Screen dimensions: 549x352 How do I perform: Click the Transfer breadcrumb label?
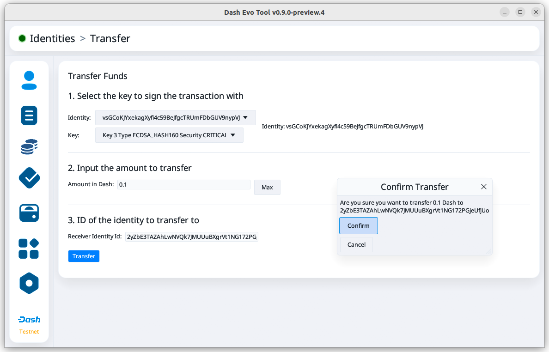pyautogui.click(x=110, y=38)
